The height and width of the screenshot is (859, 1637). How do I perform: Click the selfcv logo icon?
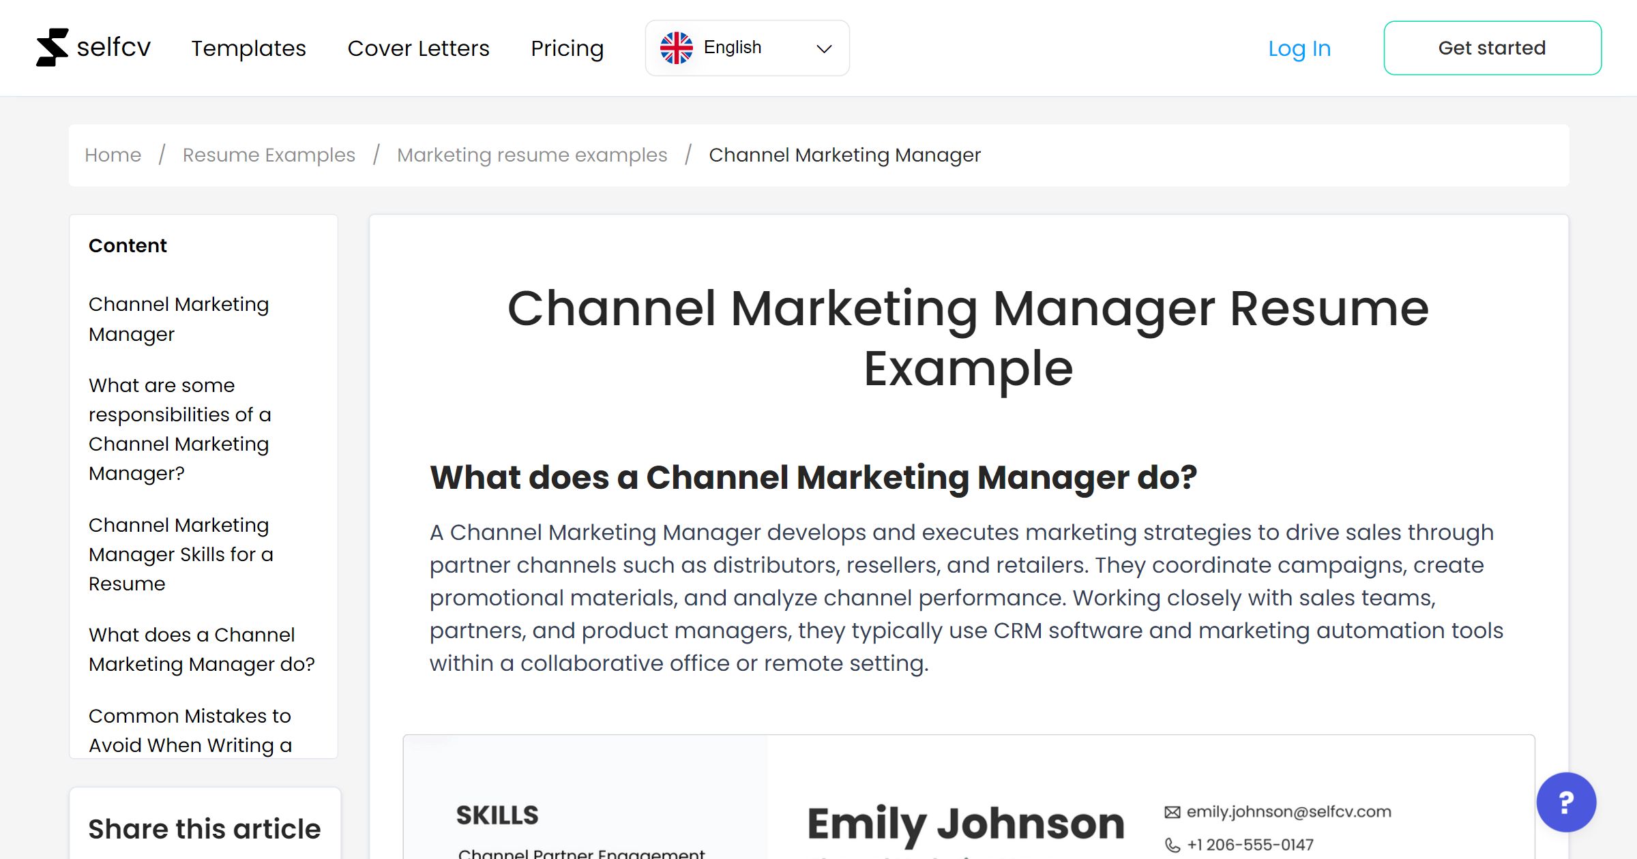point(53,48)
